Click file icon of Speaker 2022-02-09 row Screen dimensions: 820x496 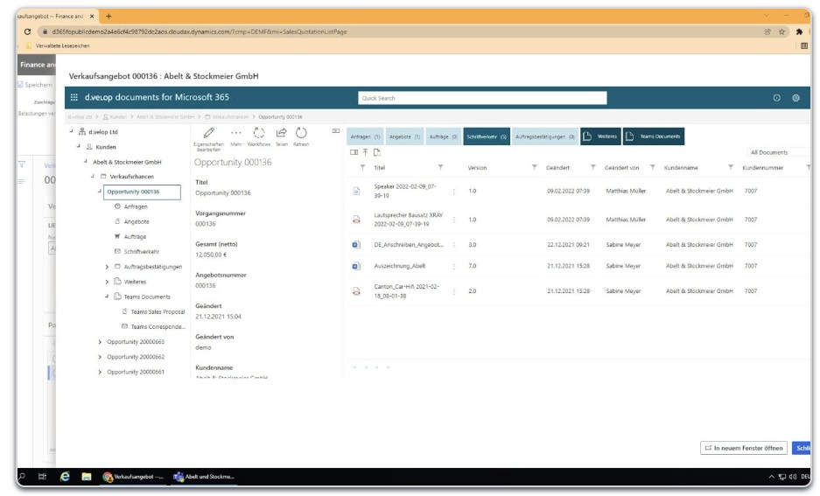pos(356,192)
